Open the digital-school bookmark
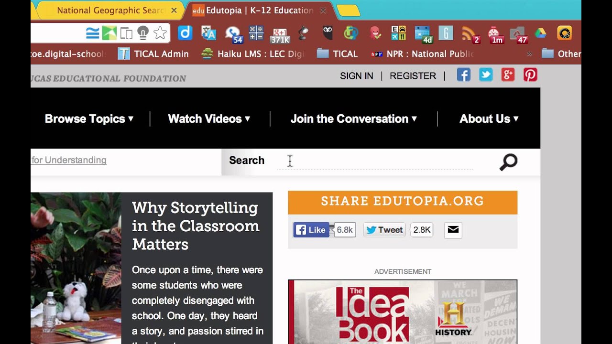 tap(67, 54)
